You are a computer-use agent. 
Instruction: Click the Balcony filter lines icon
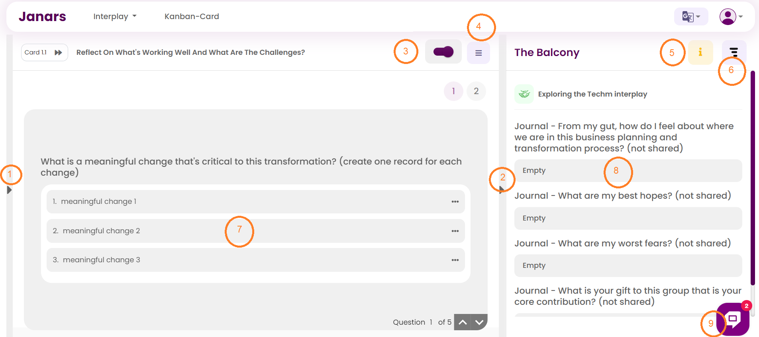click(x=734, y=52)
